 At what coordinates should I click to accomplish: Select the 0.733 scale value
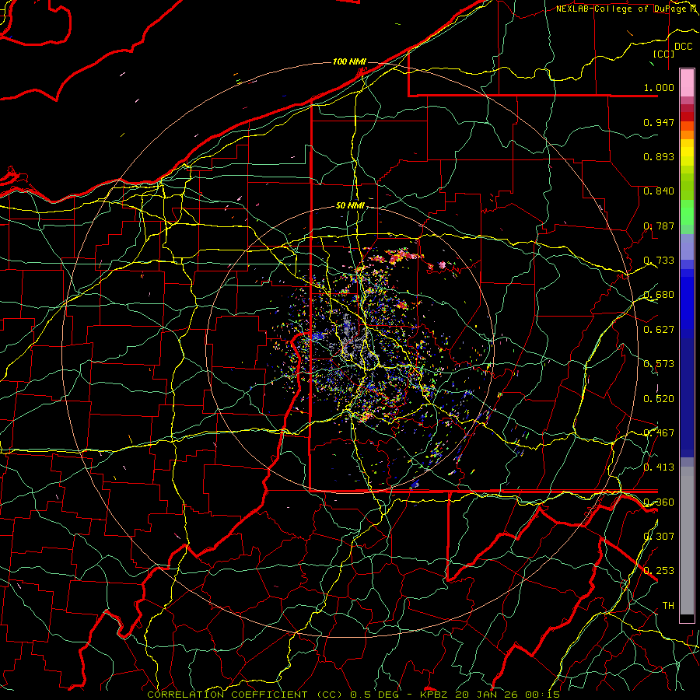coord(659,261)
